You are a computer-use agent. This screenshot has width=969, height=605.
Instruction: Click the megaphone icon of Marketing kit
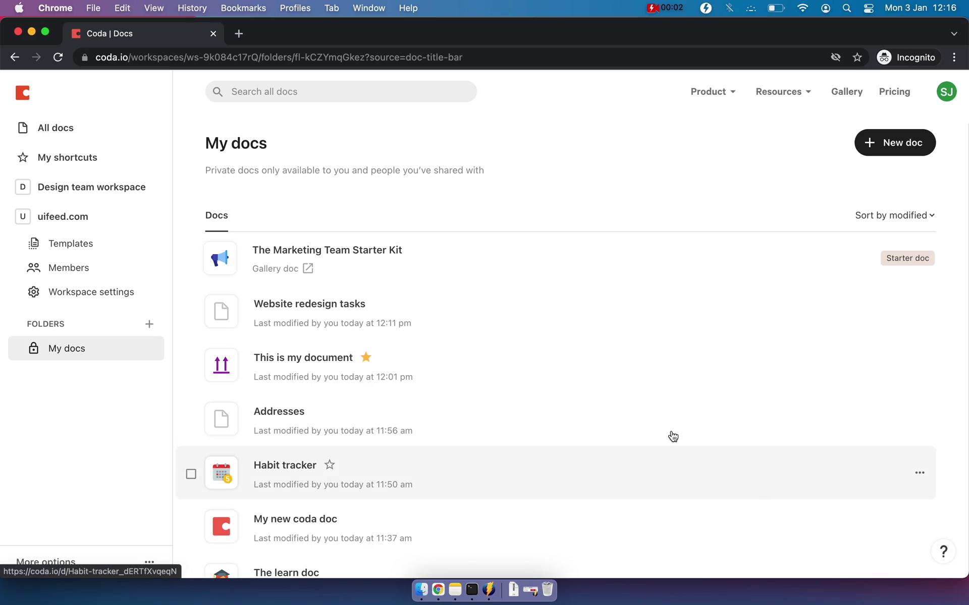[x=220, y=258]
